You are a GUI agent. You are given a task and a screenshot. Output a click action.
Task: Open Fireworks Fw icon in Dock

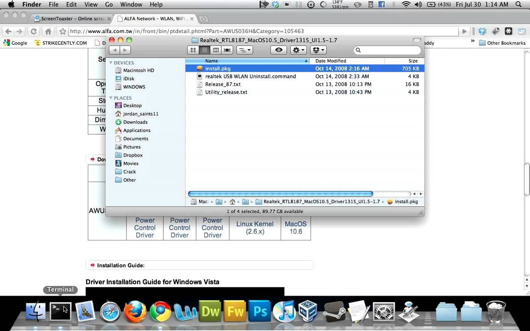click(235, 311)
